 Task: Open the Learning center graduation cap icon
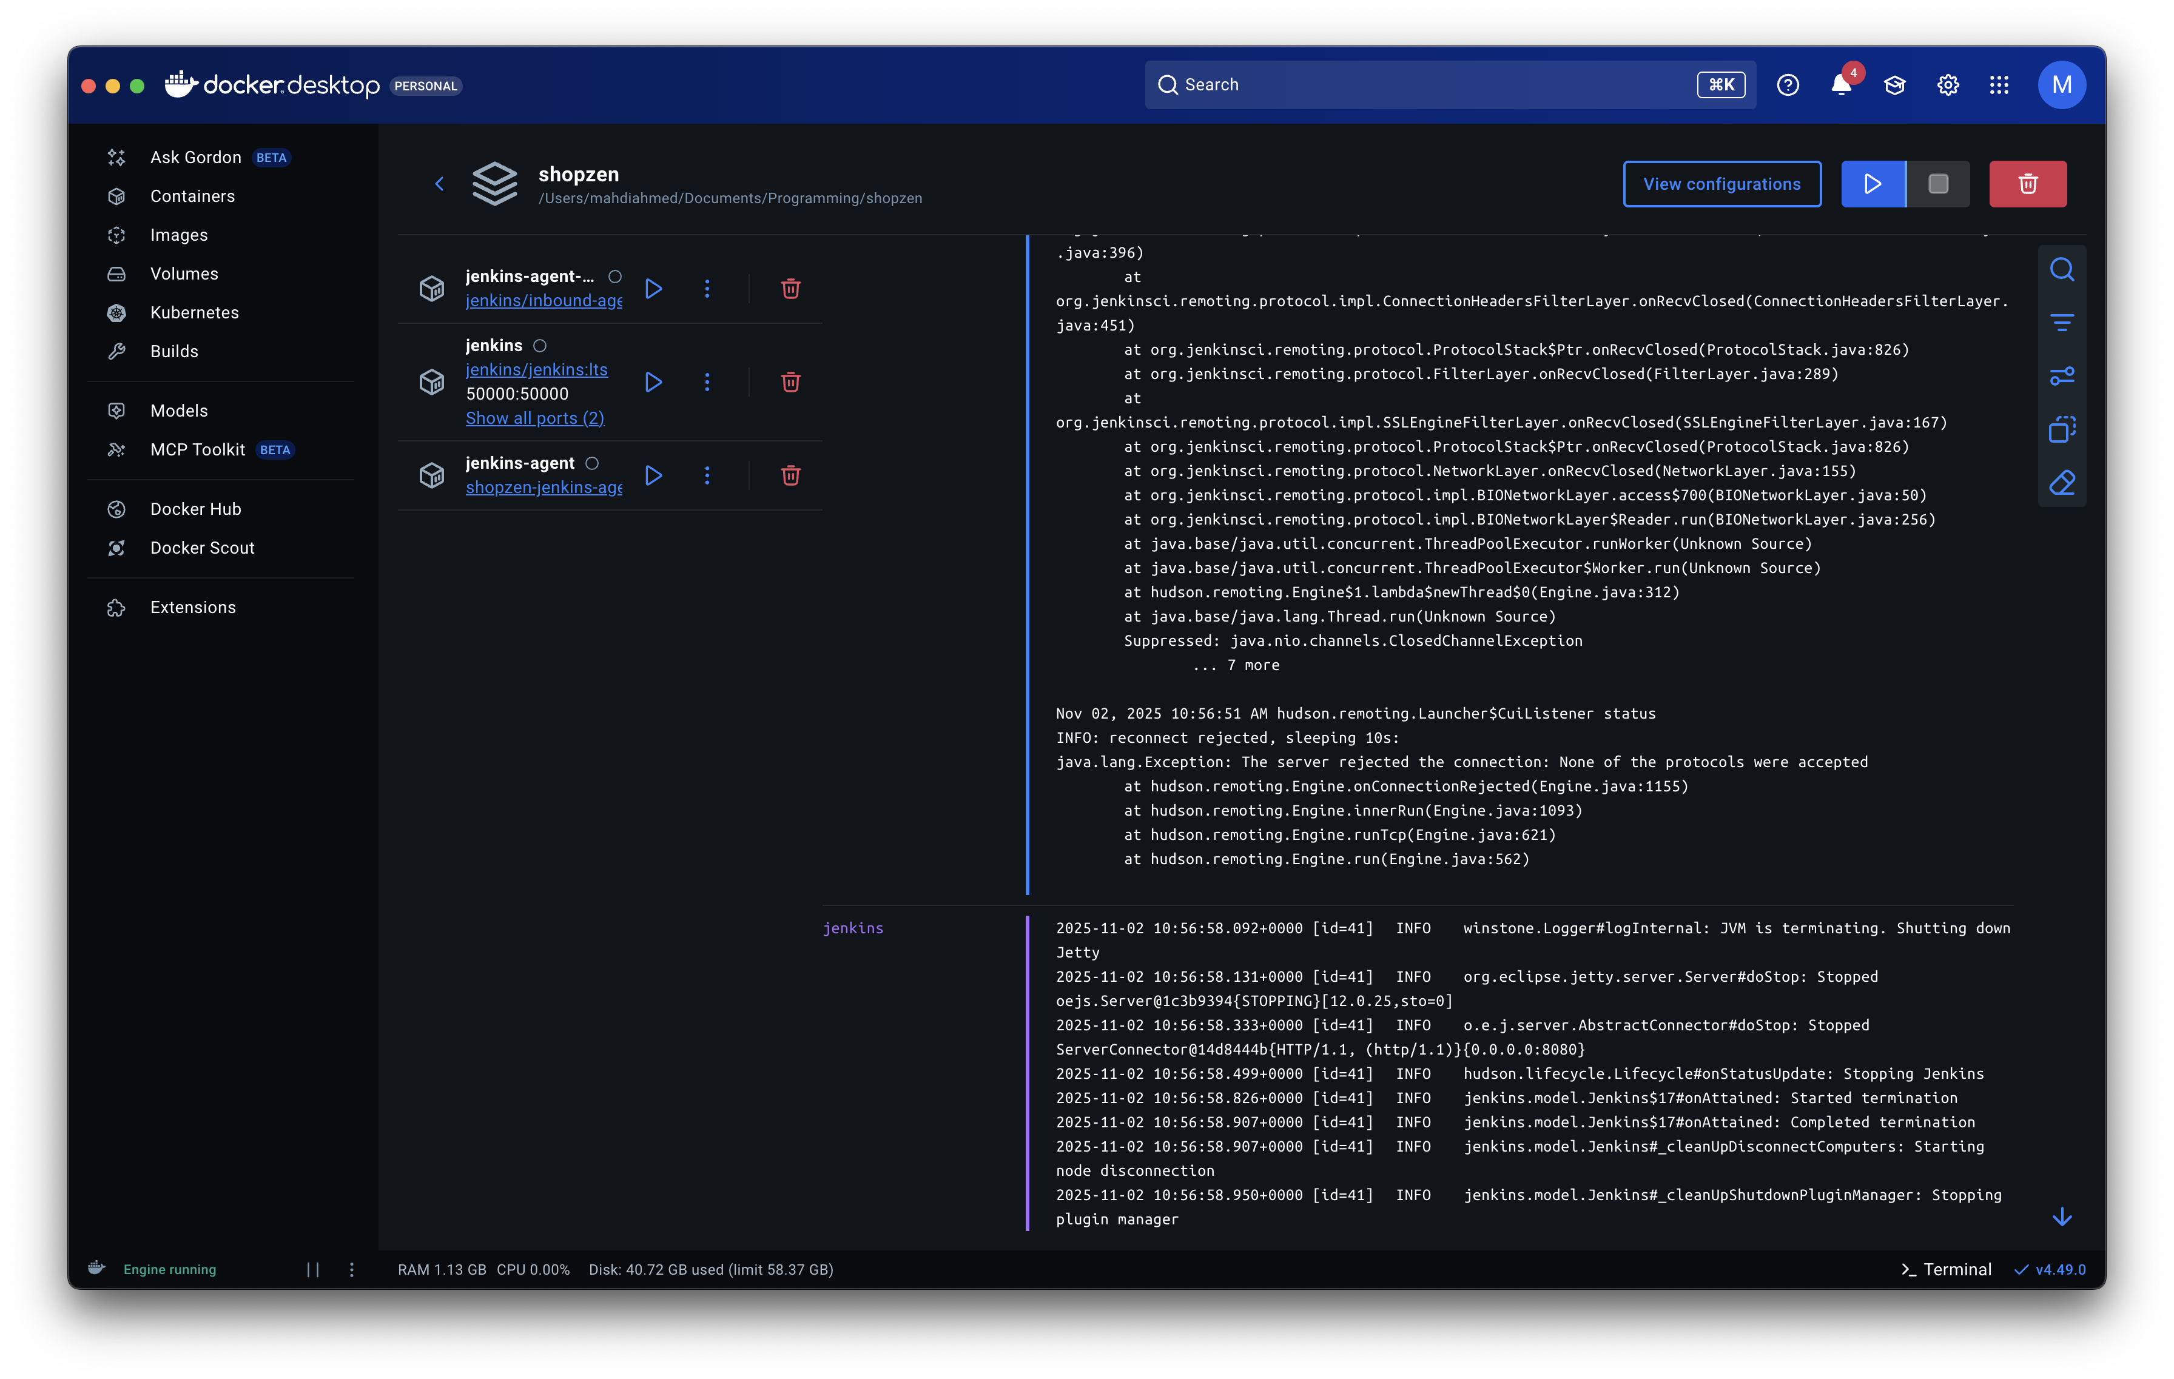1894,85
